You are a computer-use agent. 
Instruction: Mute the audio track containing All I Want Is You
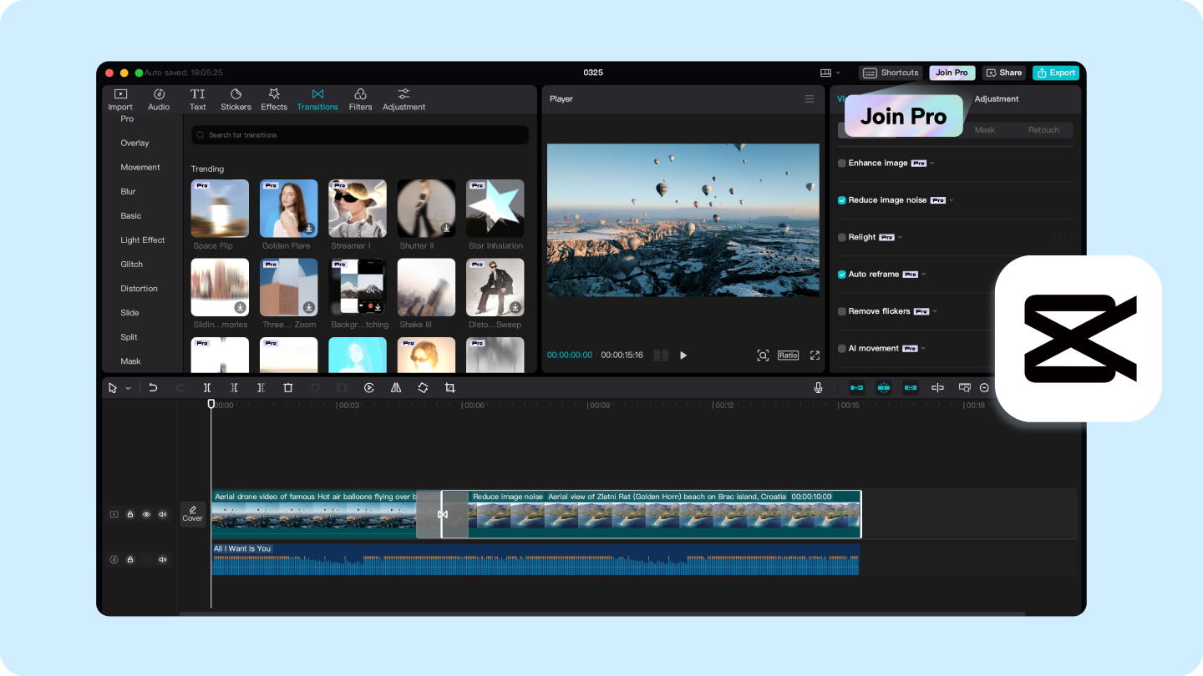162,559
